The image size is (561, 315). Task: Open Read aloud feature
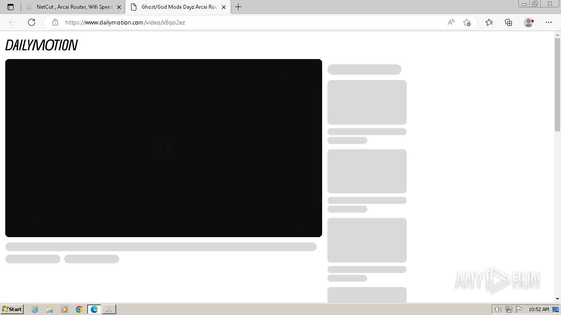451,22
